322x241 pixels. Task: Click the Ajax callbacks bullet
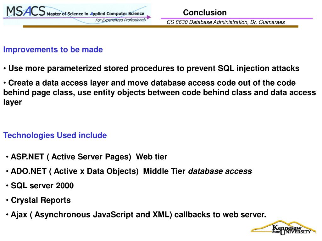[136, 215]
